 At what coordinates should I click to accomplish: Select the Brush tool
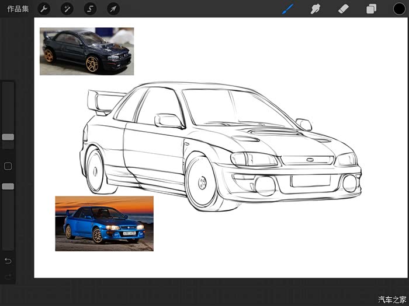pyautogui.click(x=288, y=9)
